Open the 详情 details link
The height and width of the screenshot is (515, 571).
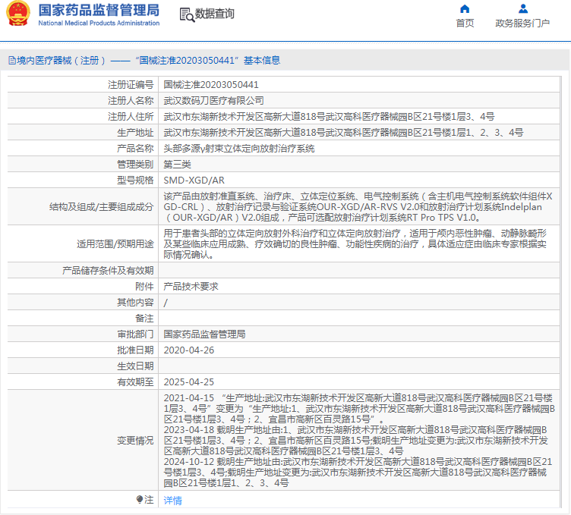pos(172,501)
